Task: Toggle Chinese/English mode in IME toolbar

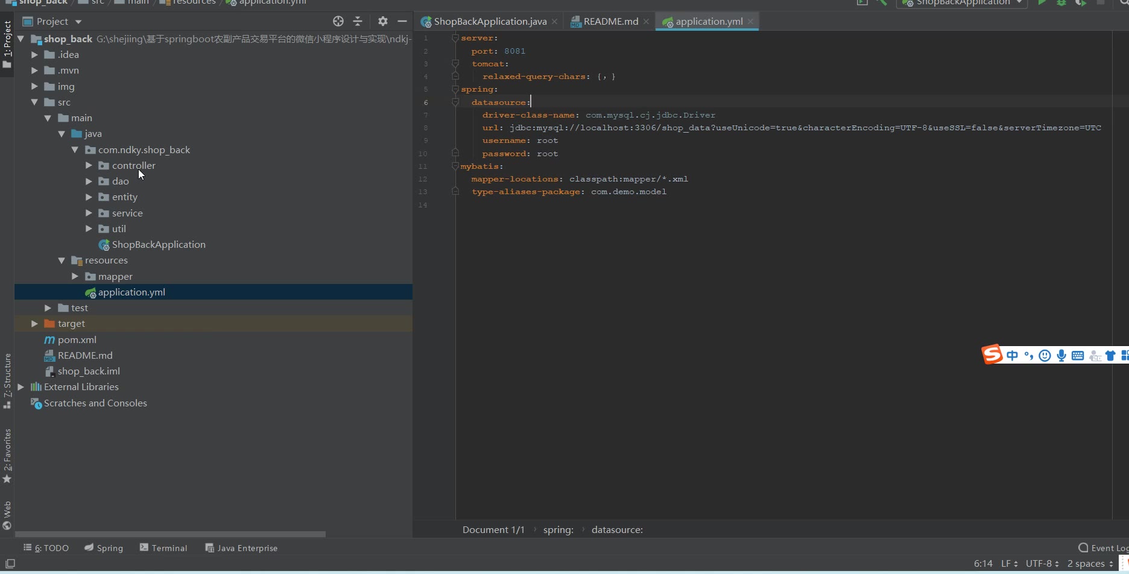Action: point(1013,356)
